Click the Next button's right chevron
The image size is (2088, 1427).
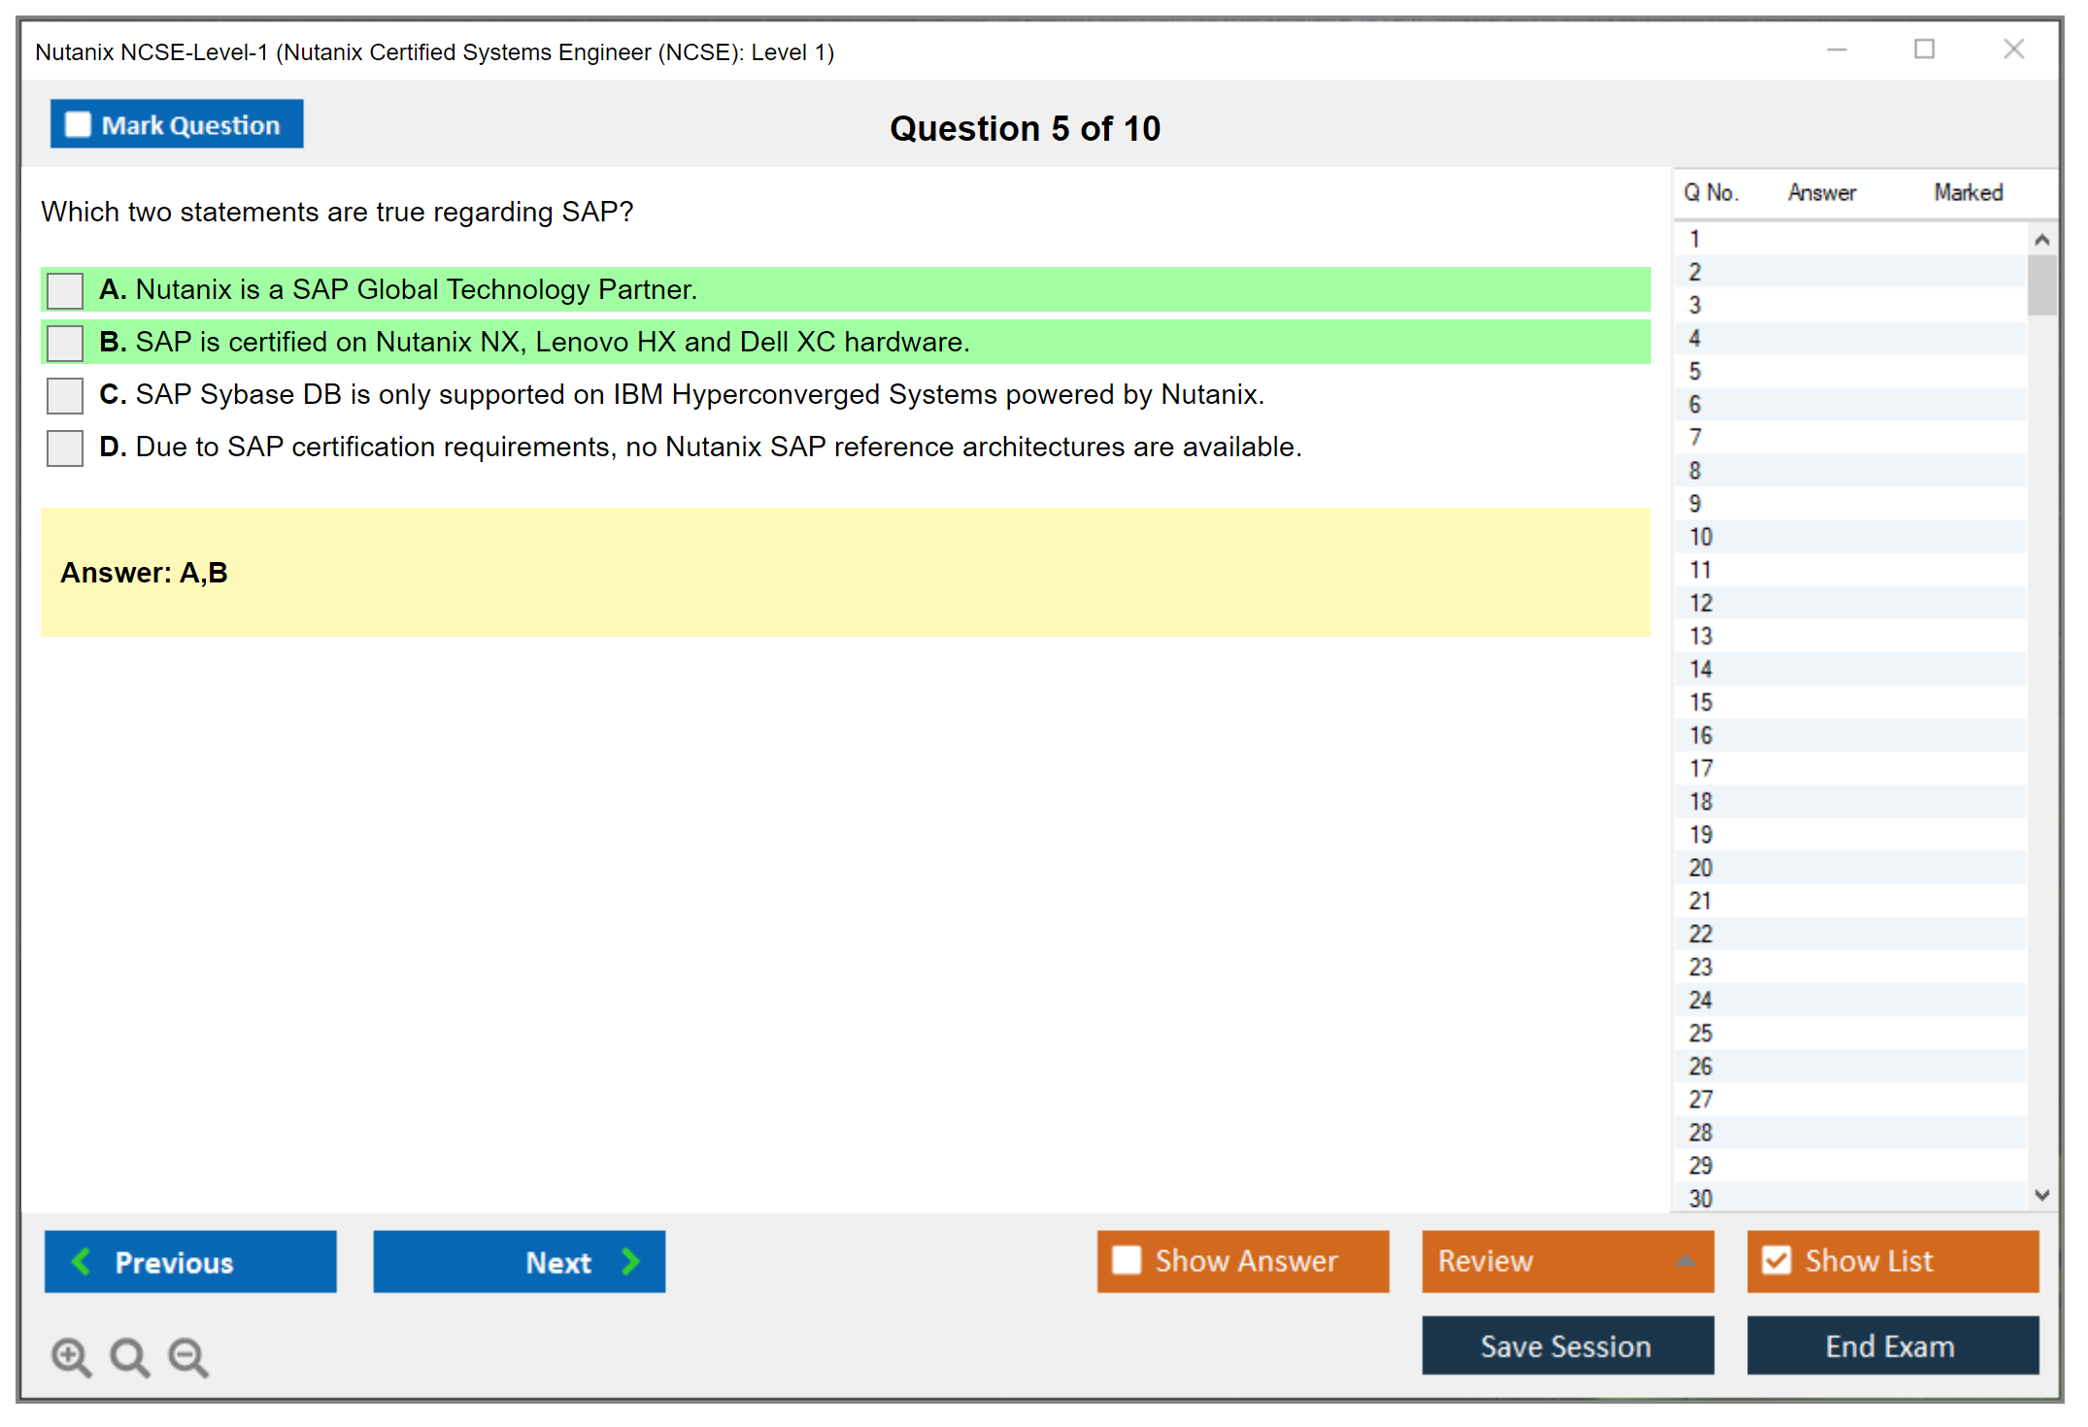click(x=631, y=1261)
